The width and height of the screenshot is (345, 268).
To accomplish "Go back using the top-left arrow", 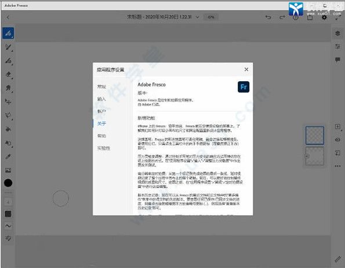I will pyautogui.click(x=8, y=17).
